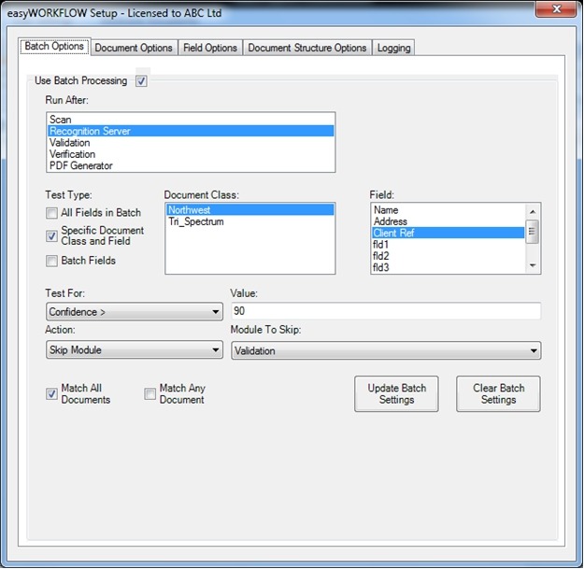Enable the Match Any Document checkbox
584x569 pixels.
(150, 393)
